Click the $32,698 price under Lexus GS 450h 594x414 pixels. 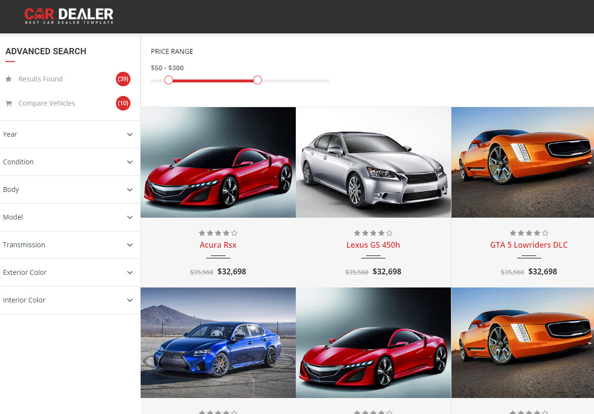[x=387, y=271]
